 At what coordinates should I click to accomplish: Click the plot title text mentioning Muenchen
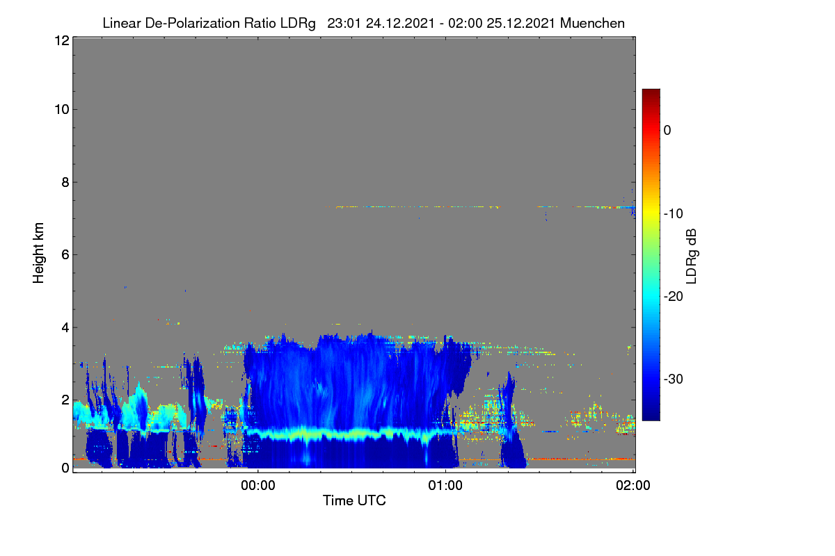tap(363, 23)
